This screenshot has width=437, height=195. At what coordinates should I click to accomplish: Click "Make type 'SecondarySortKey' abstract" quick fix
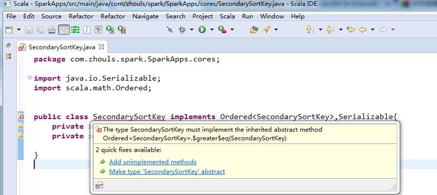coord(167,172)
